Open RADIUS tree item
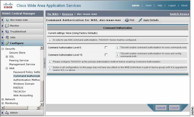 coord(18,87)
